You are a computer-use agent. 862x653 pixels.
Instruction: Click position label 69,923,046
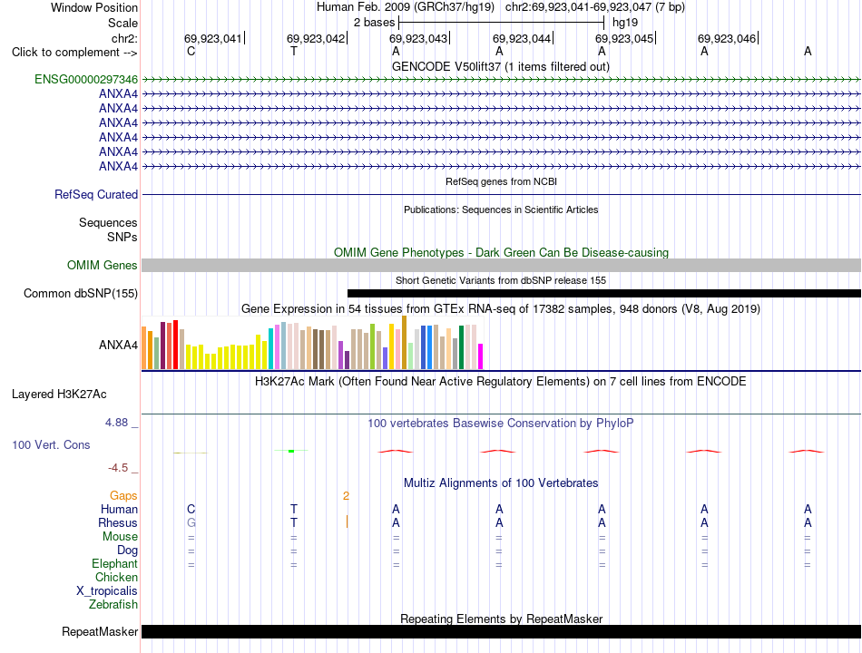[x=727, y=38]
